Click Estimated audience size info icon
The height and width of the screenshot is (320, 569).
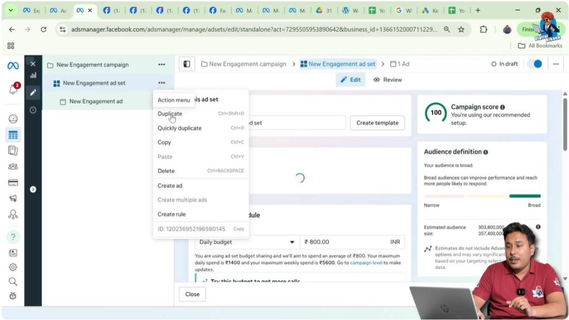538,227
